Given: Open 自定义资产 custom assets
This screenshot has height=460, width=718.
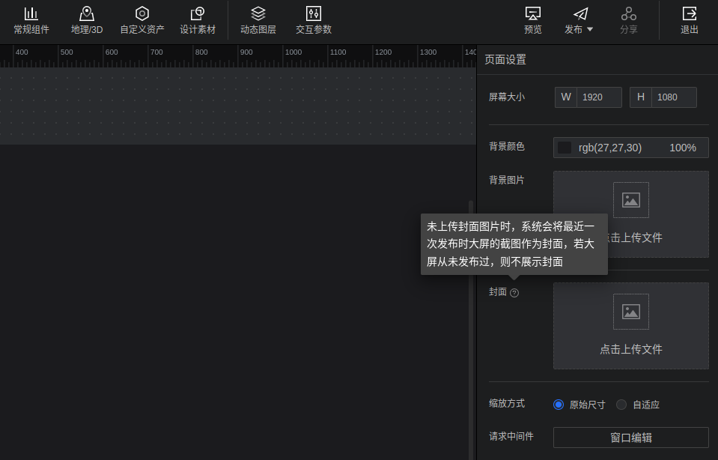Looking at the screenshot, I should tap(142, 14).
